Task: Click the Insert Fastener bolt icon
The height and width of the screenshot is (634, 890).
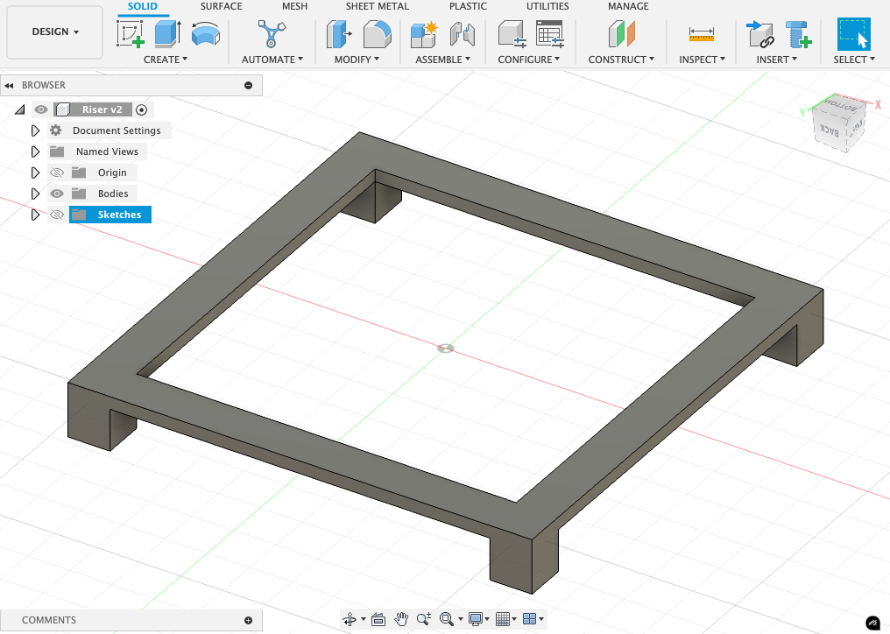Action: point(798,33)
